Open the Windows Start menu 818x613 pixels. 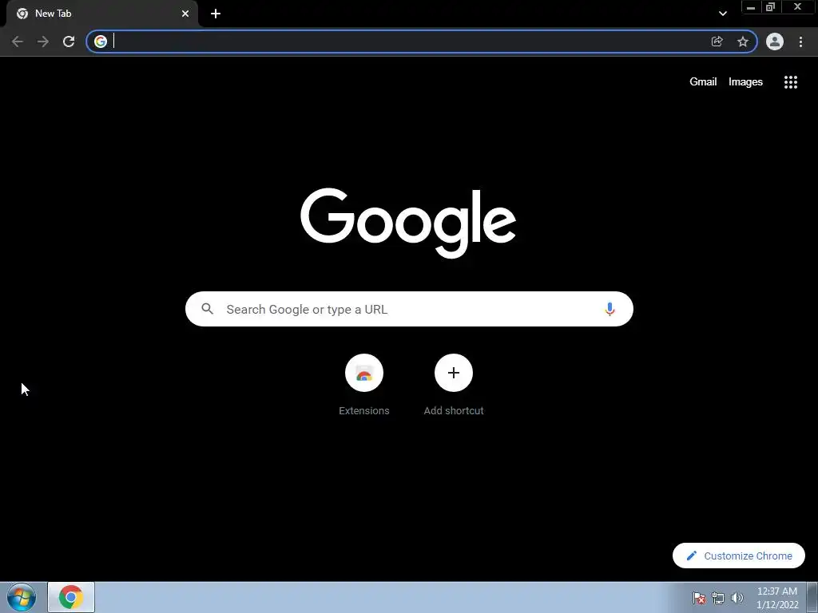click(22, 597)
